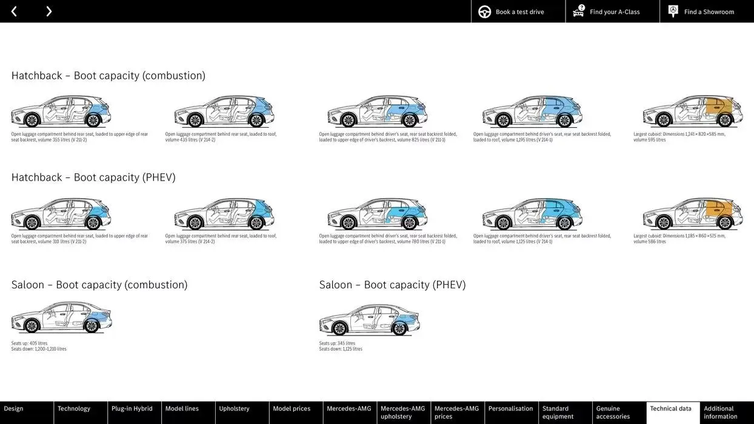The image size is (754, 424).
Task: Select the Find your A-Class car icon
Action: pyautogui.click(x=578, y=10)
